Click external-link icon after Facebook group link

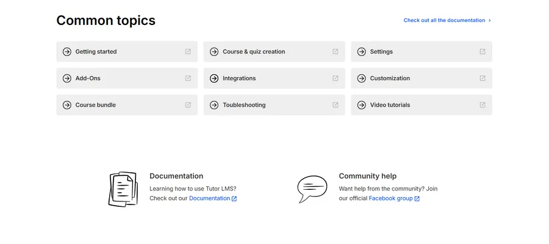pyautogui.click(x=417, y=198)
